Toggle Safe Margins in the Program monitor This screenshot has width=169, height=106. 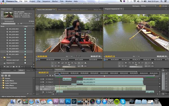point(149,63)
